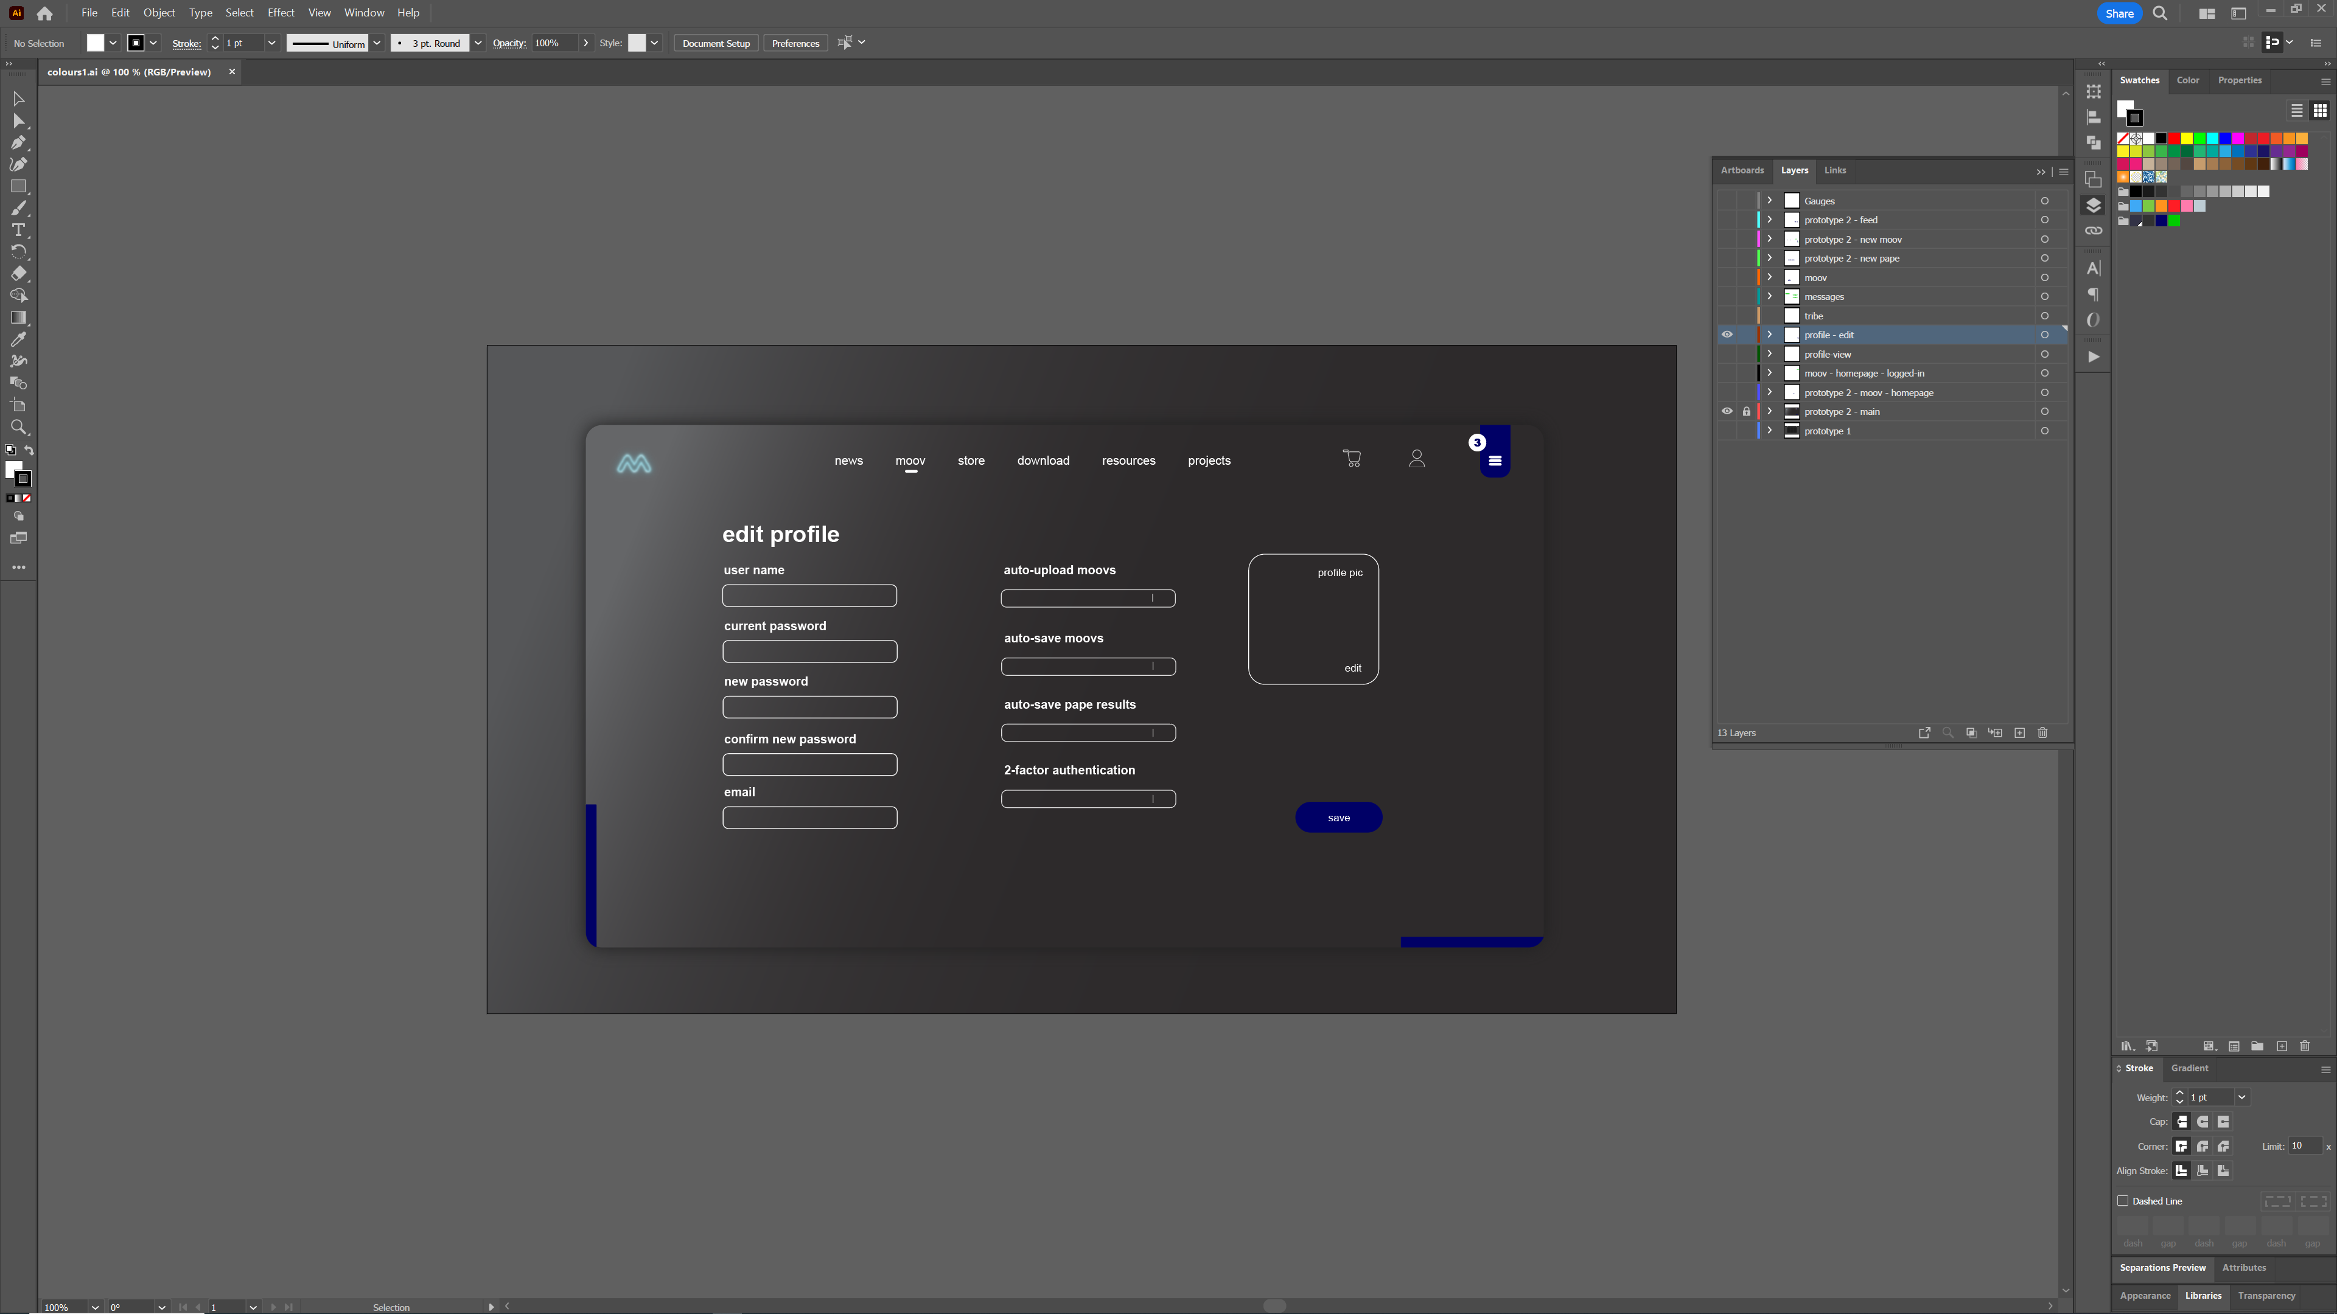Open the Window menu
Image resolution: width=2337 pixels, height=1314 pixels.
[x=364, y=13]
